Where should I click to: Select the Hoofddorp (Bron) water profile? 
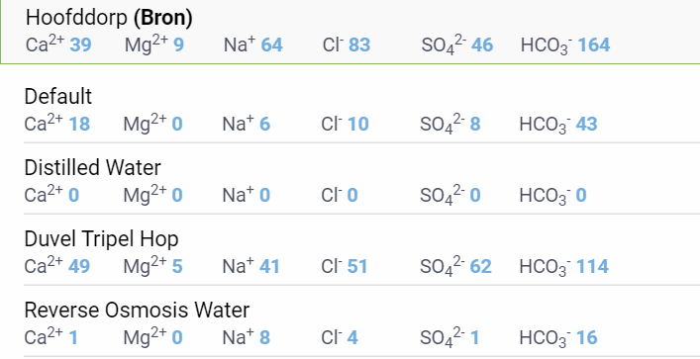click(x=350, y=32)
